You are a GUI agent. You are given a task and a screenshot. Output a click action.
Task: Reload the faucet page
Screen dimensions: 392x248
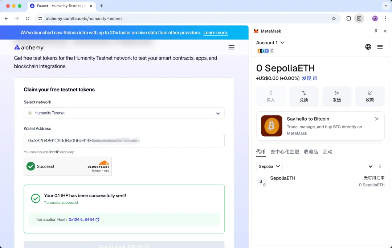(x=28, y=18)
